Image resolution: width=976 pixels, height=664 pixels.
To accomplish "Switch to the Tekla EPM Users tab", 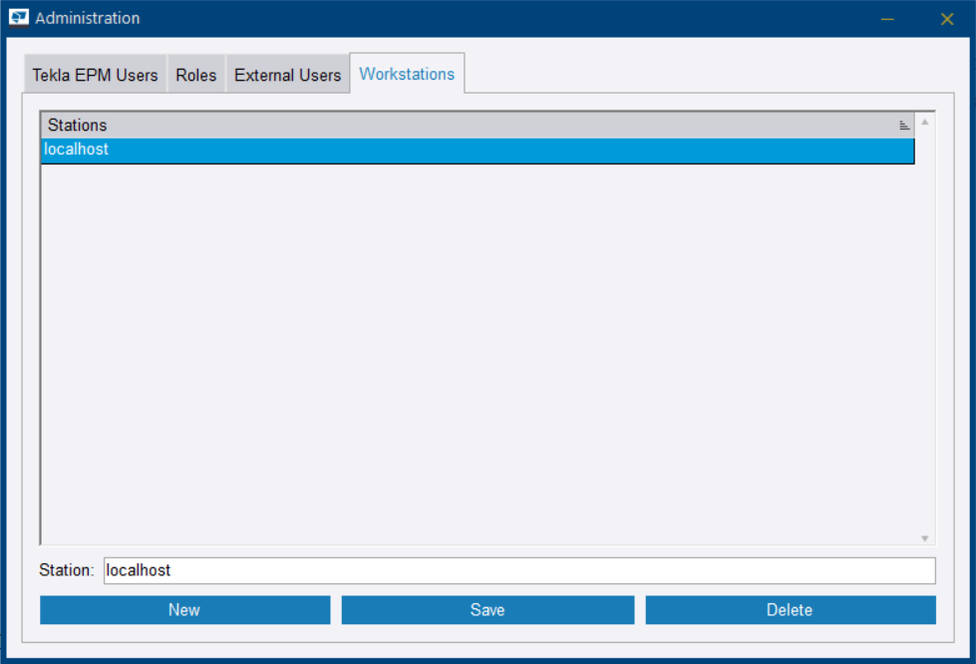I will [94, 74].
